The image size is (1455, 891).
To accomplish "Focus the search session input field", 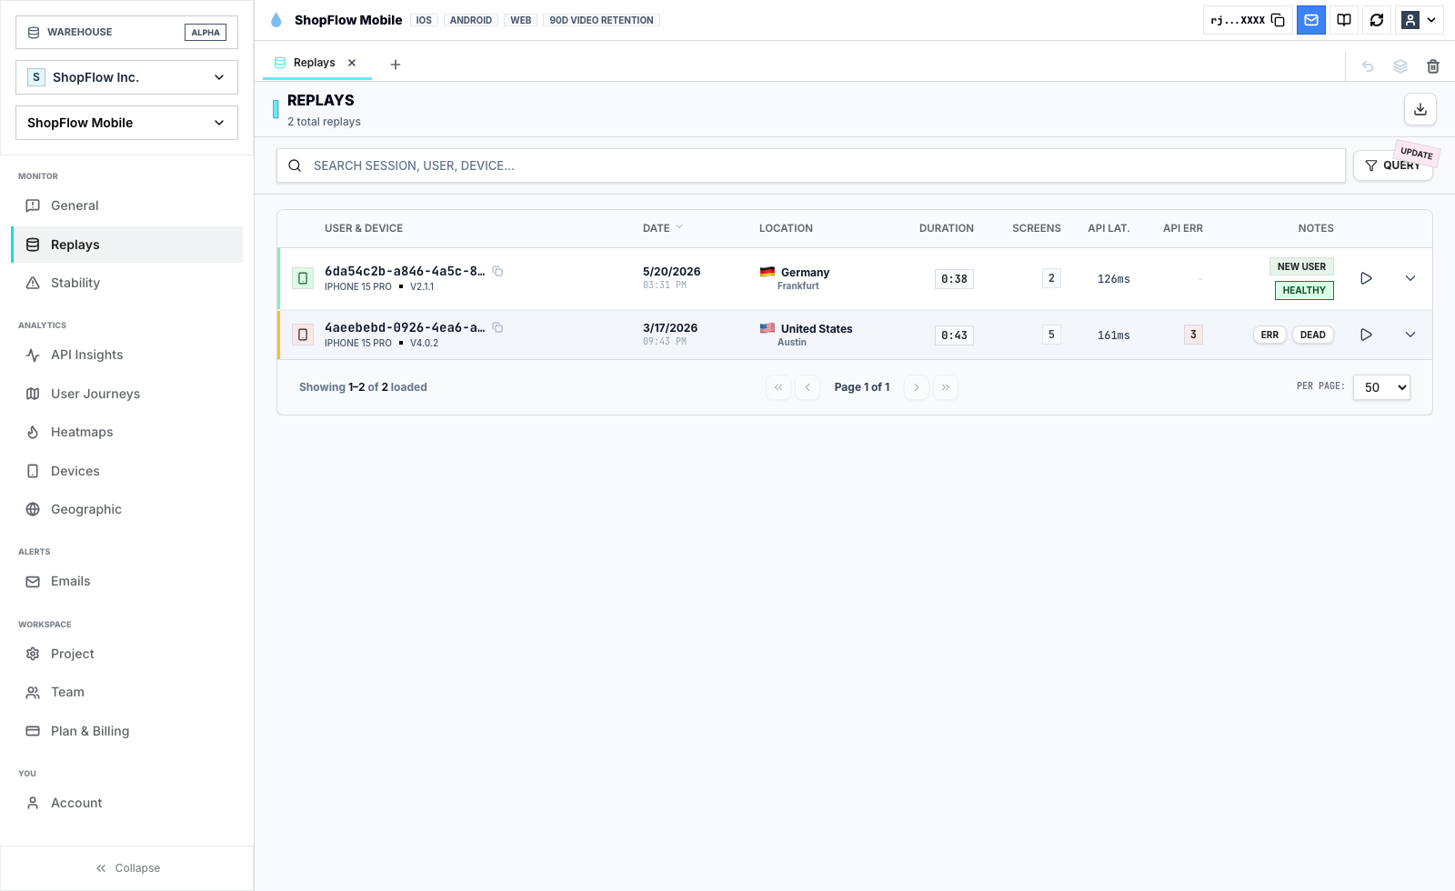I will [811, 165].
